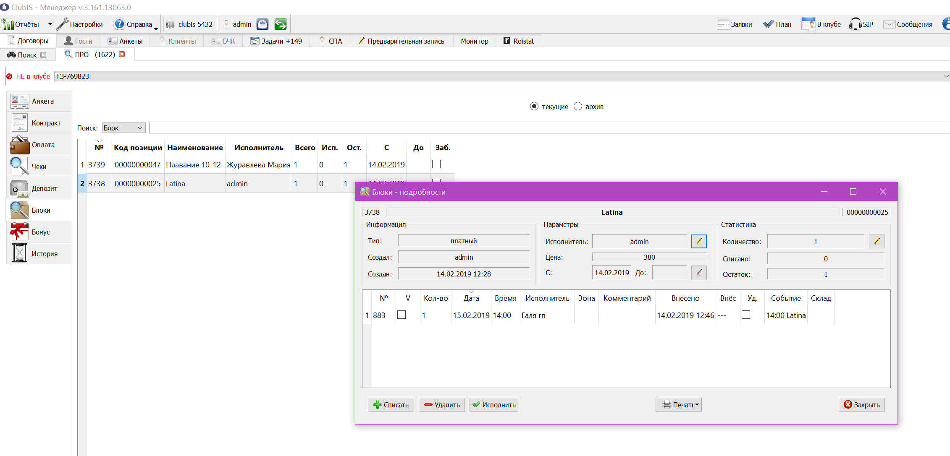This screenshot has height=456, width=950.
Task: Open Сообщения messages
Action: (x=908, y=24)
